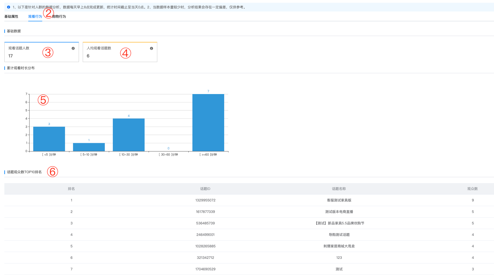The width and height of the screenshot is (494, 275).
Task: Click the [5-10]分钟 bar in the chart
Action: pos(89,147)
